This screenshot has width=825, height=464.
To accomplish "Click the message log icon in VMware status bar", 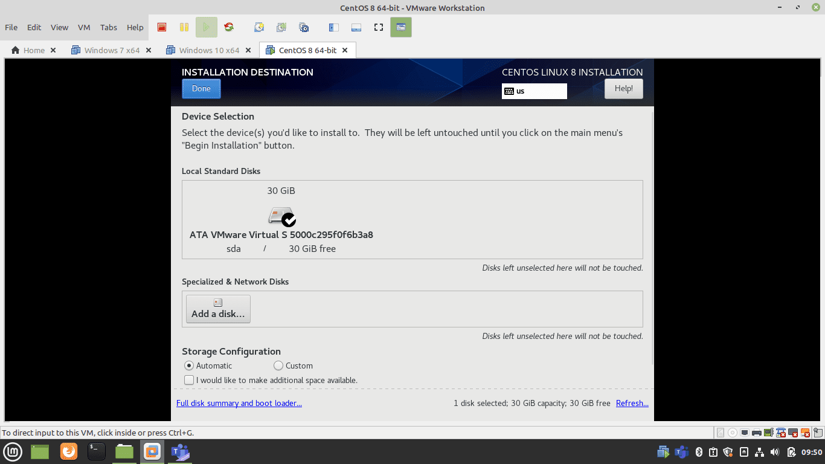I will (818, 433).
